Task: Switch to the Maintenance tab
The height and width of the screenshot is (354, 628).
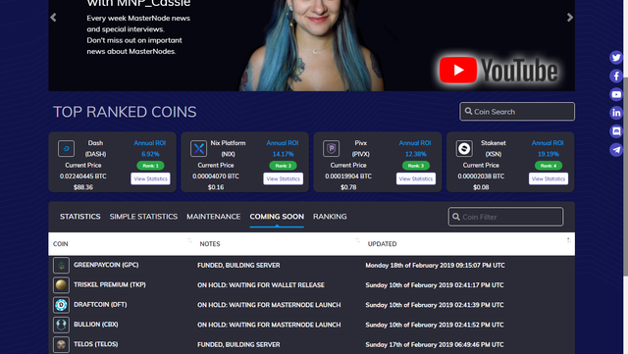Action: tap(214, 217)
